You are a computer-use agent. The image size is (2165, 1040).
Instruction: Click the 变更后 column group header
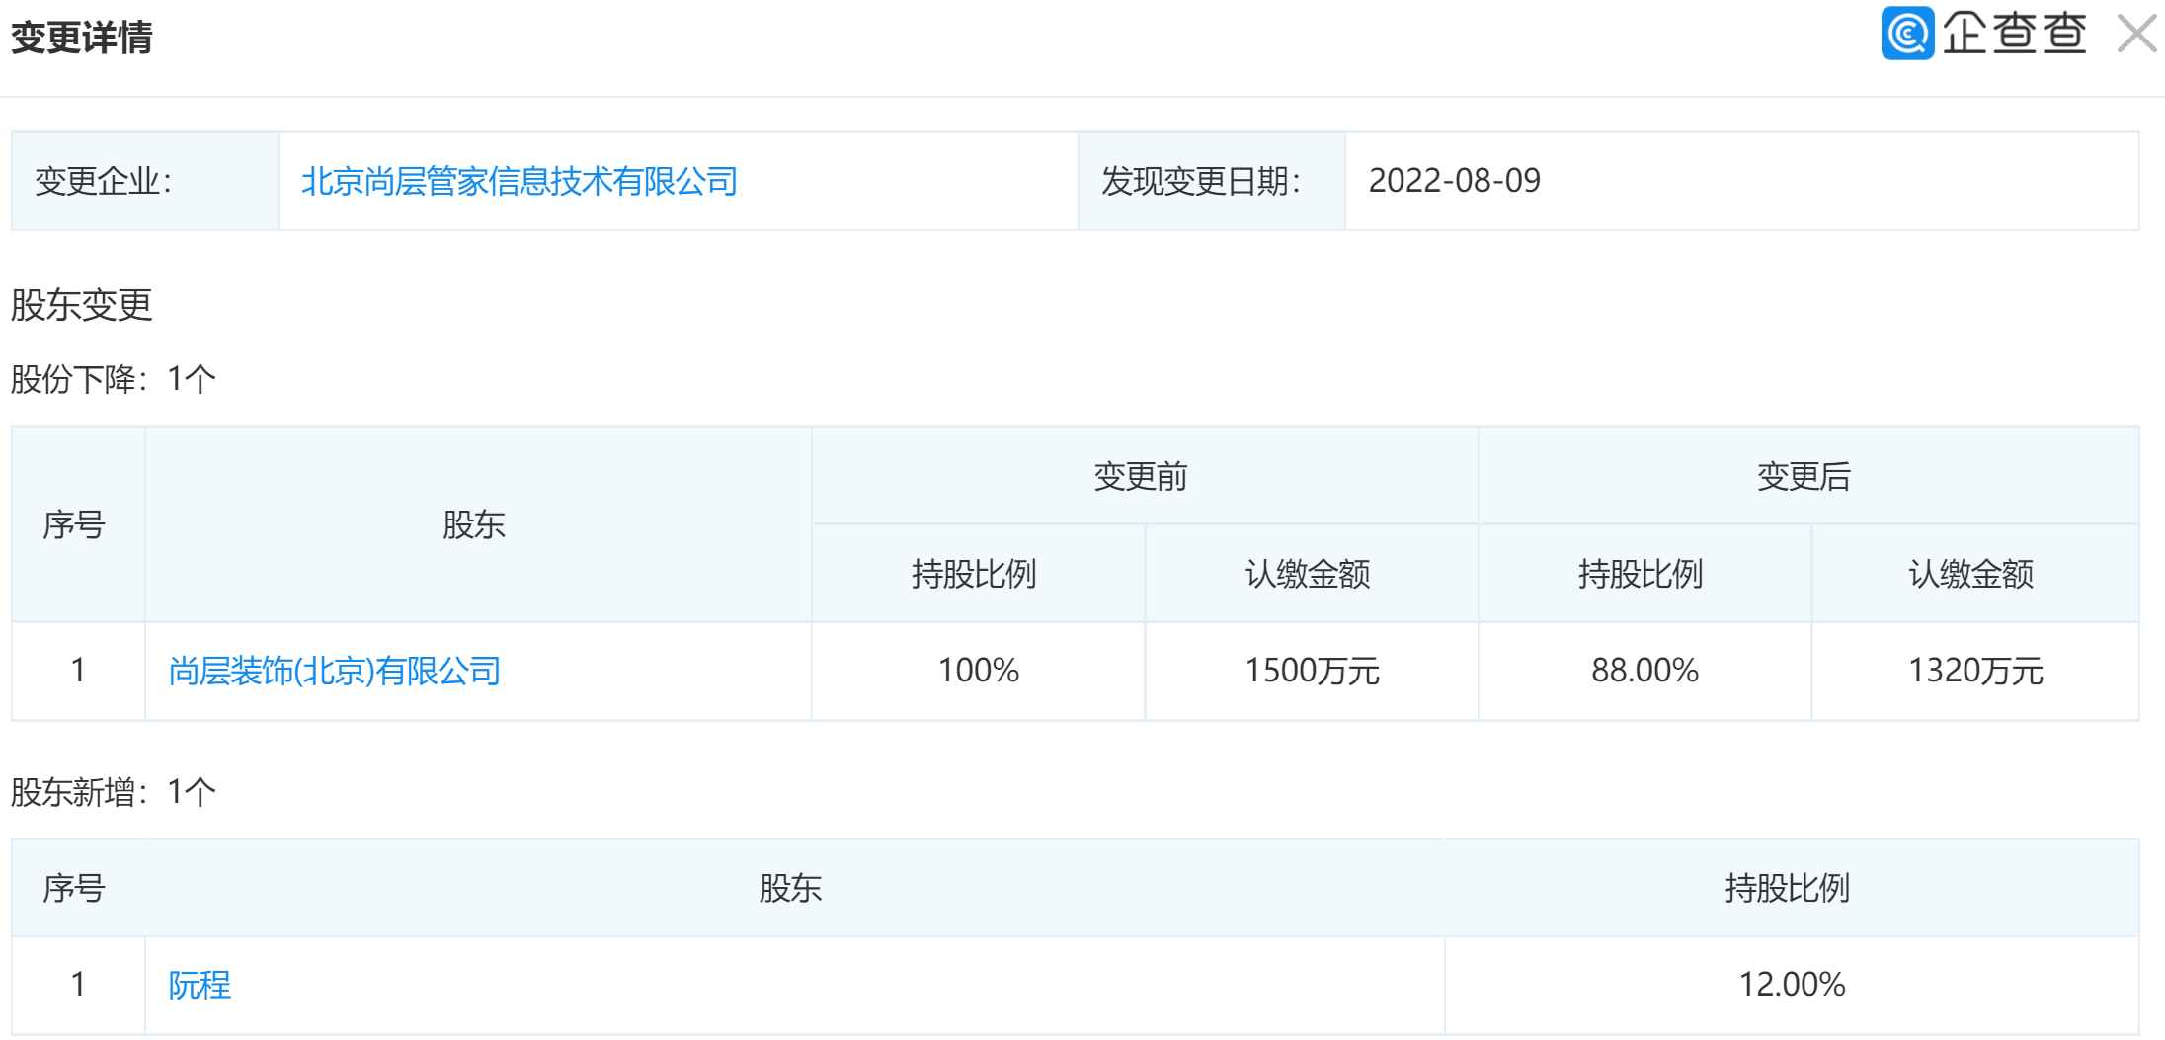click(1803, 477)
